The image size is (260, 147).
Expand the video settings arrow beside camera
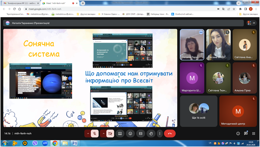[104, 134]
